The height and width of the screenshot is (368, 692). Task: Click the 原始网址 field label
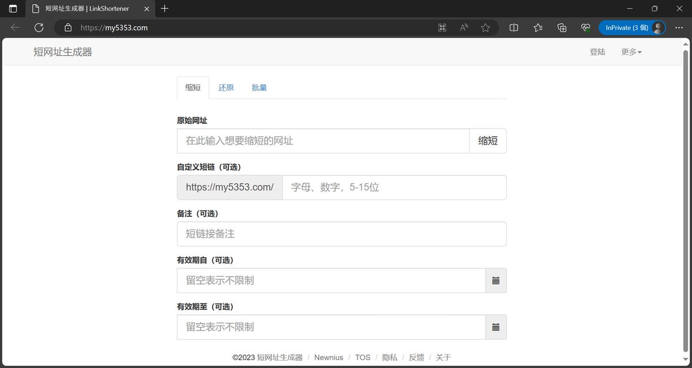click(x=192, y=121)
